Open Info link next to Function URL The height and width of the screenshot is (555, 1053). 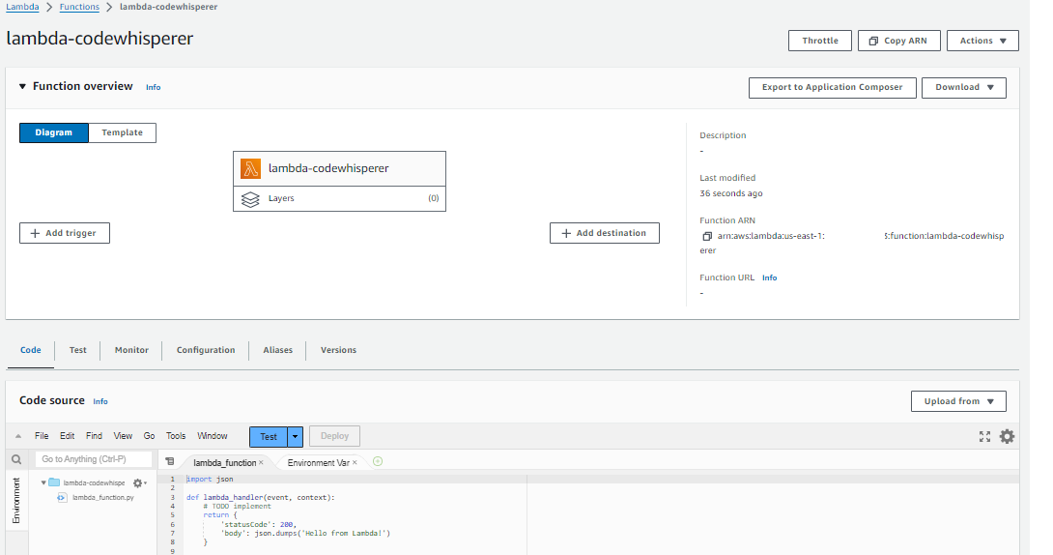770,277
